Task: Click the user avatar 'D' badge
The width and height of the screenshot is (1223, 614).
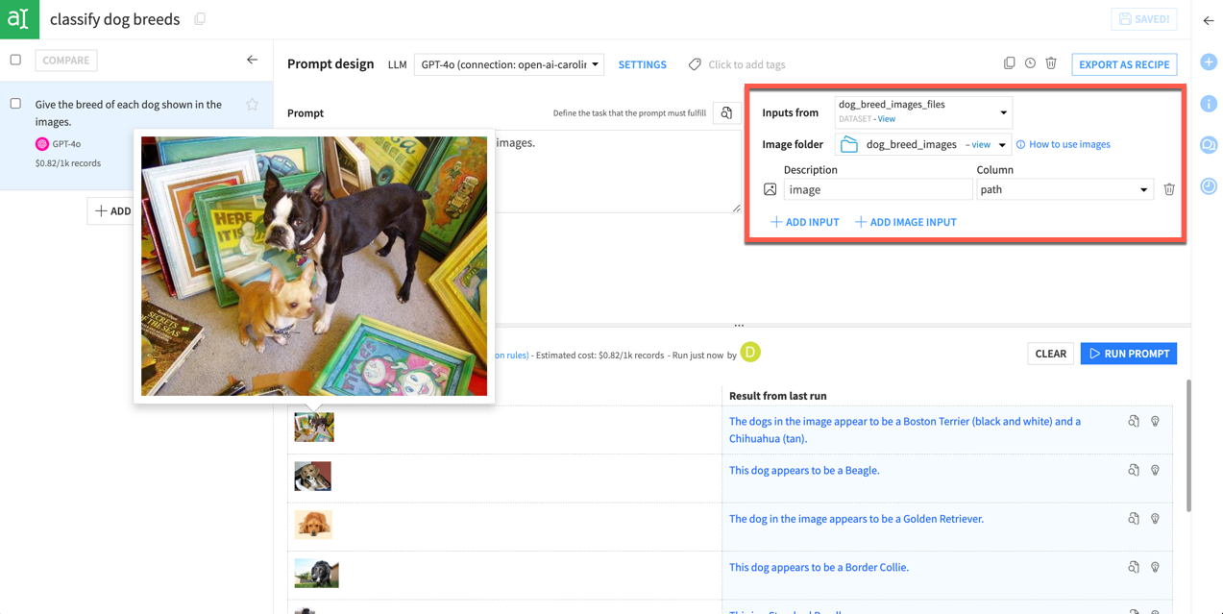Action: click(x=750, y=353)
